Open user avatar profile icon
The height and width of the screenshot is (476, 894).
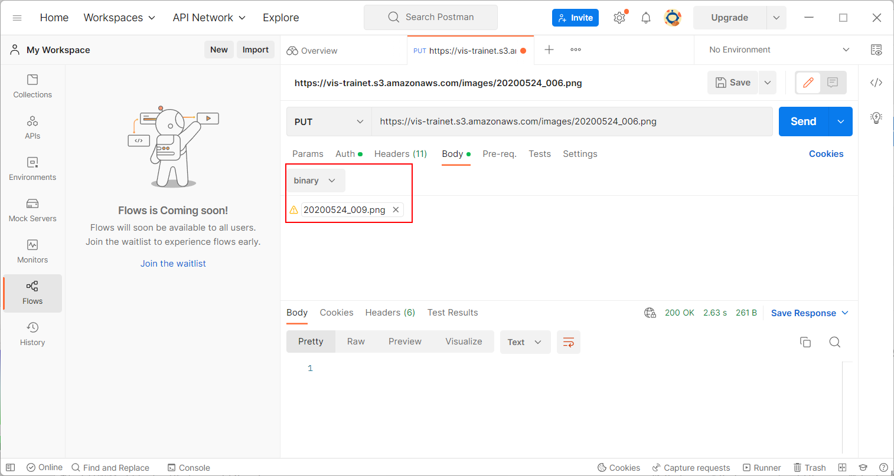[x=673, y=18]
